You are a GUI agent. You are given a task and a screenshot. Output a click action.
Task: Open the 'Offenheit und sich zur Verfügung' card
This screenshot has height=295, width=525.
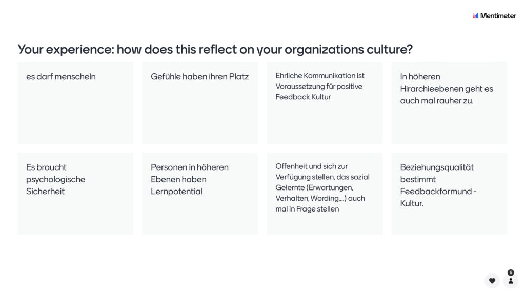click(325, 194)
